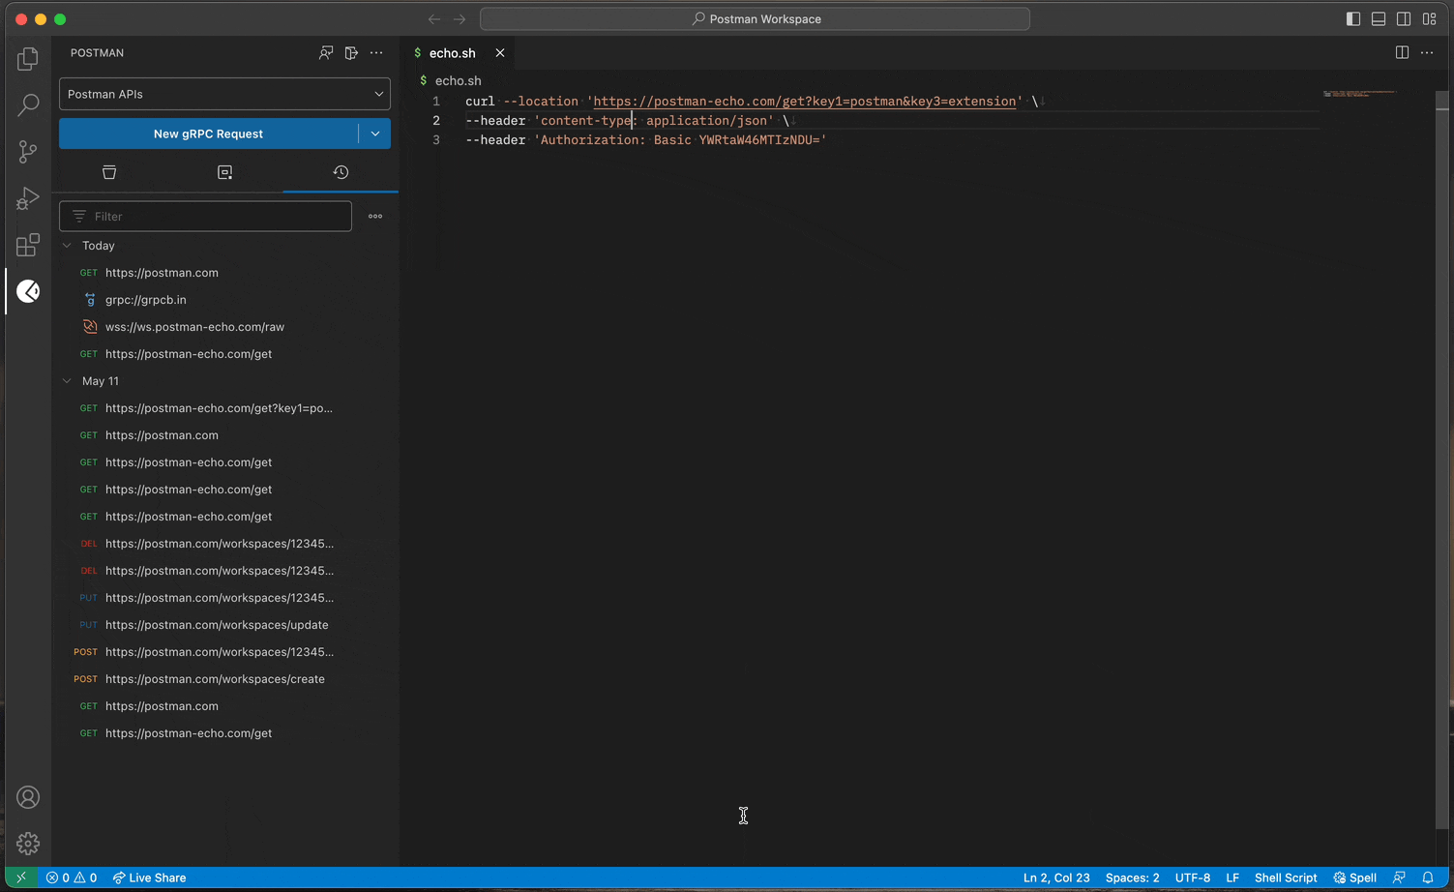Toggle the primary side bar visibility
This screenshot has width=1454, height=892.
click(1351, 18)
